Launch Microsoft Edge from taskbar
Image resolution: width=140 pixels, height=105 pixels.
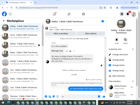(8, 103)
